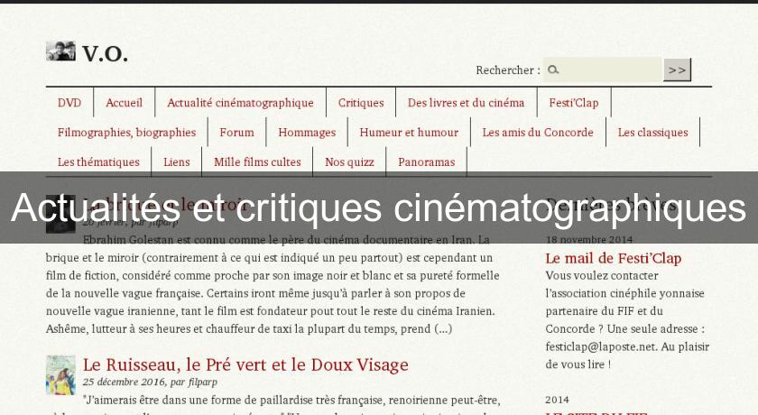Open the Mille films cultes page
This screenshot has height=415, width=758.
click(x=257, y=162)
